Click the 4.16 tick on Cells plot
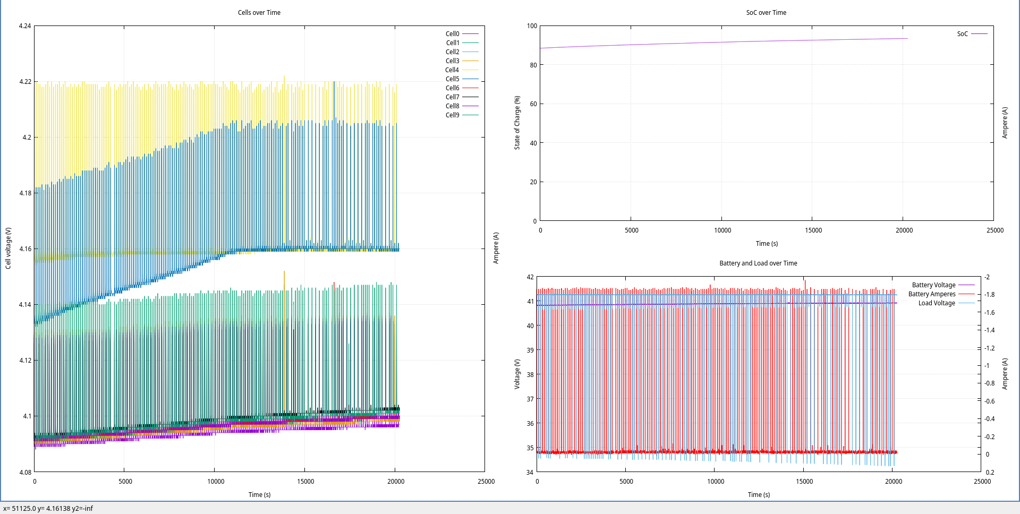Image resolution: width=1020 pixels, height=514 pixels. click(x=25, y=249)
